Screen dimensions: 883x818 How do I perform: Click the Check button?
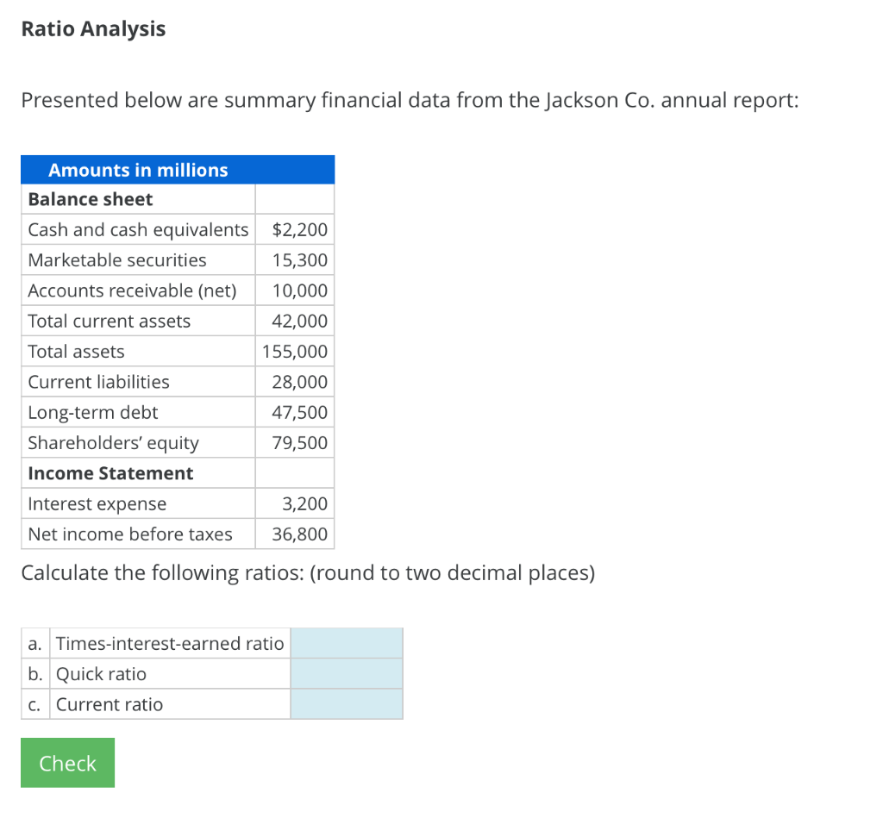pyautogui.click(x=66, y=762)
